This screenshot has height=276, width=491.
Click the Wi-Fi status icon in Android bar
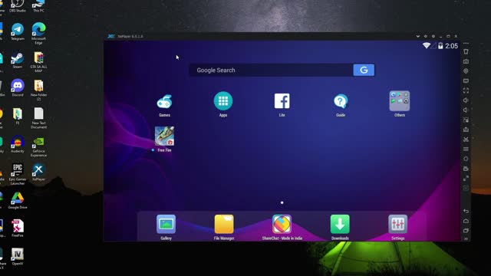tap(427, 46)
